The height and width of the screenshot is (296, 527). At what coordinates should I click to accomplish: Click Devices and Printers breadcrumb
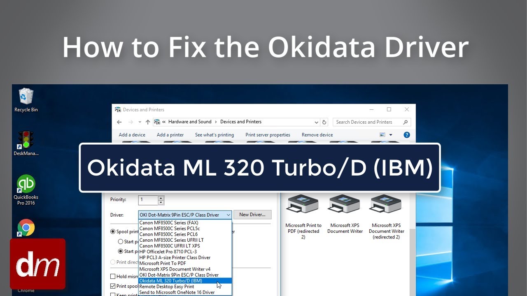241,122
